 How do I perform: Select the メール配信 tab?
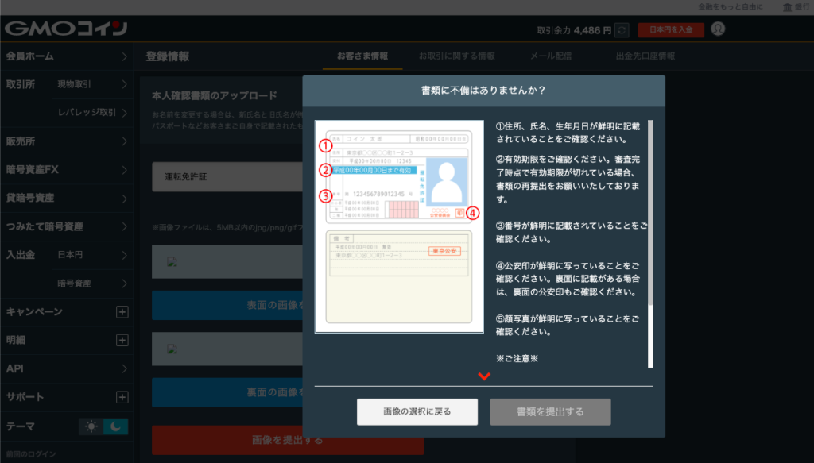point(551,56)
